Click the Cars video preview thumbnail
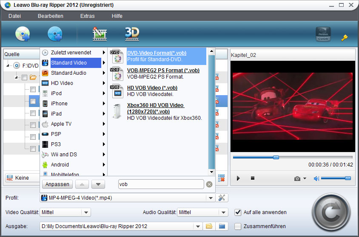The height and width of the screenshot is (237, 359). pos(293,106)
